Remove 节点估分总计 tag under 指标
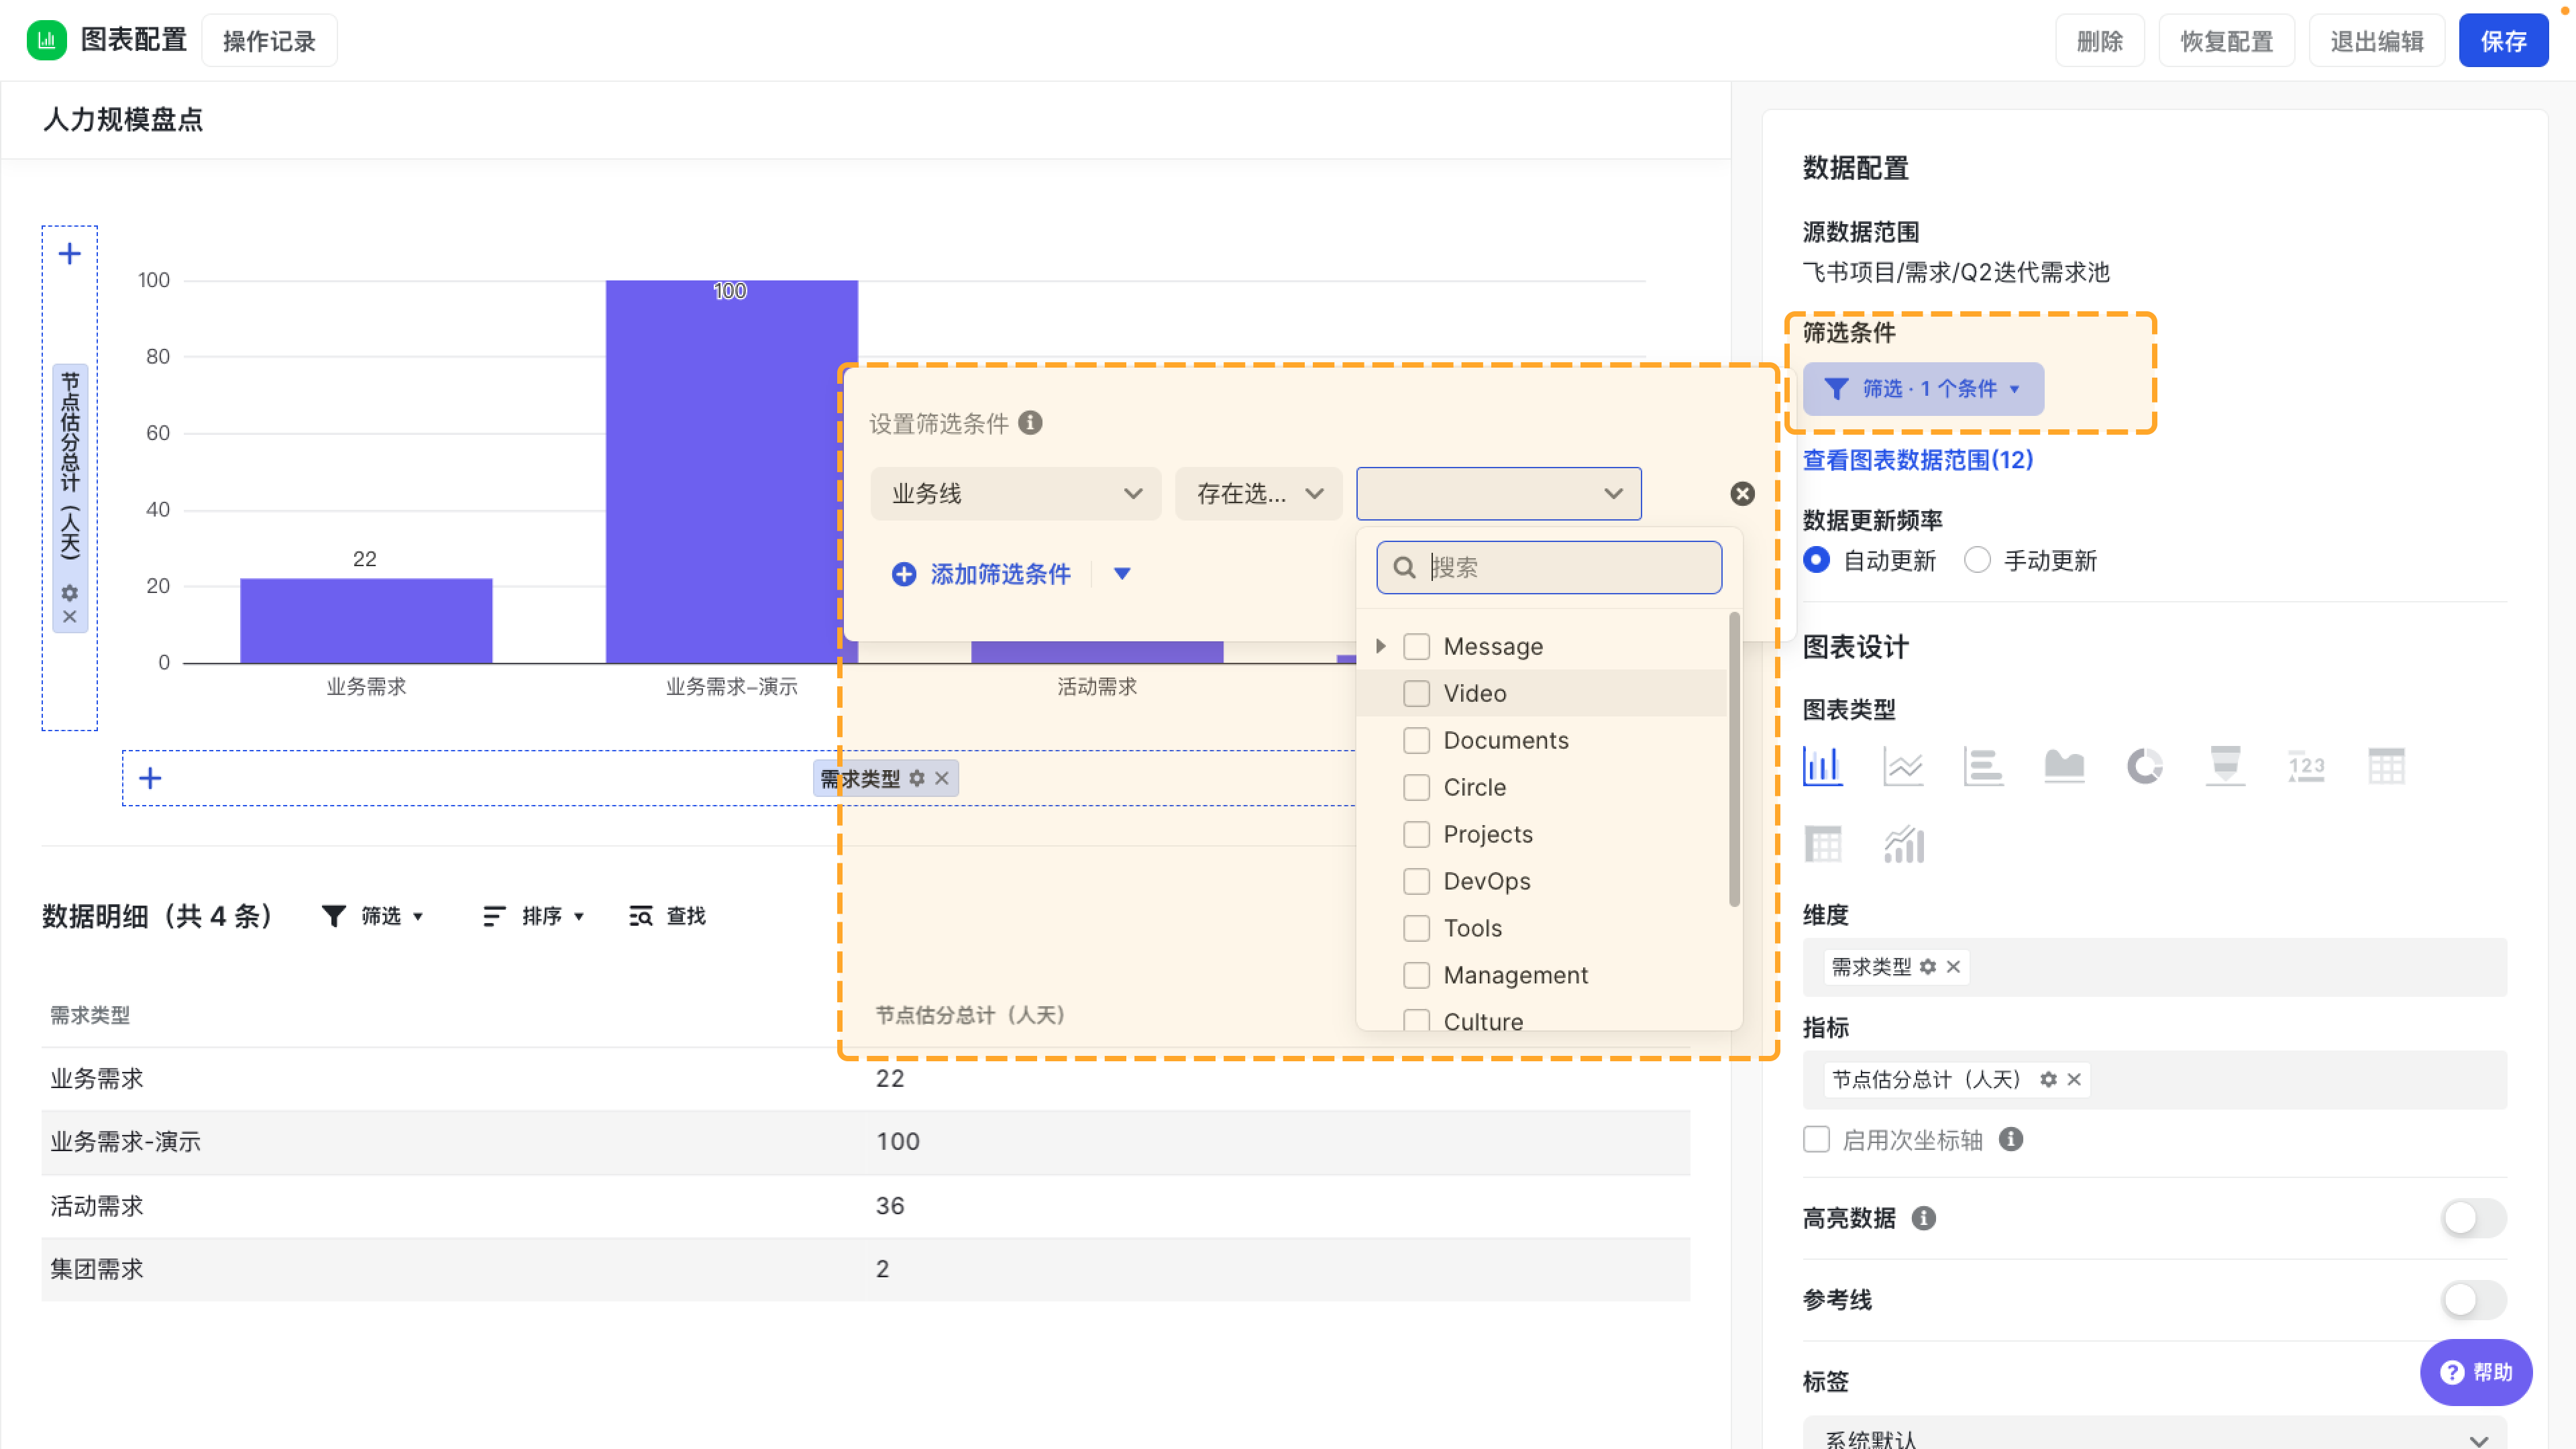The height and width of the screenshot is (1449, 2576). (2074, 1080)
